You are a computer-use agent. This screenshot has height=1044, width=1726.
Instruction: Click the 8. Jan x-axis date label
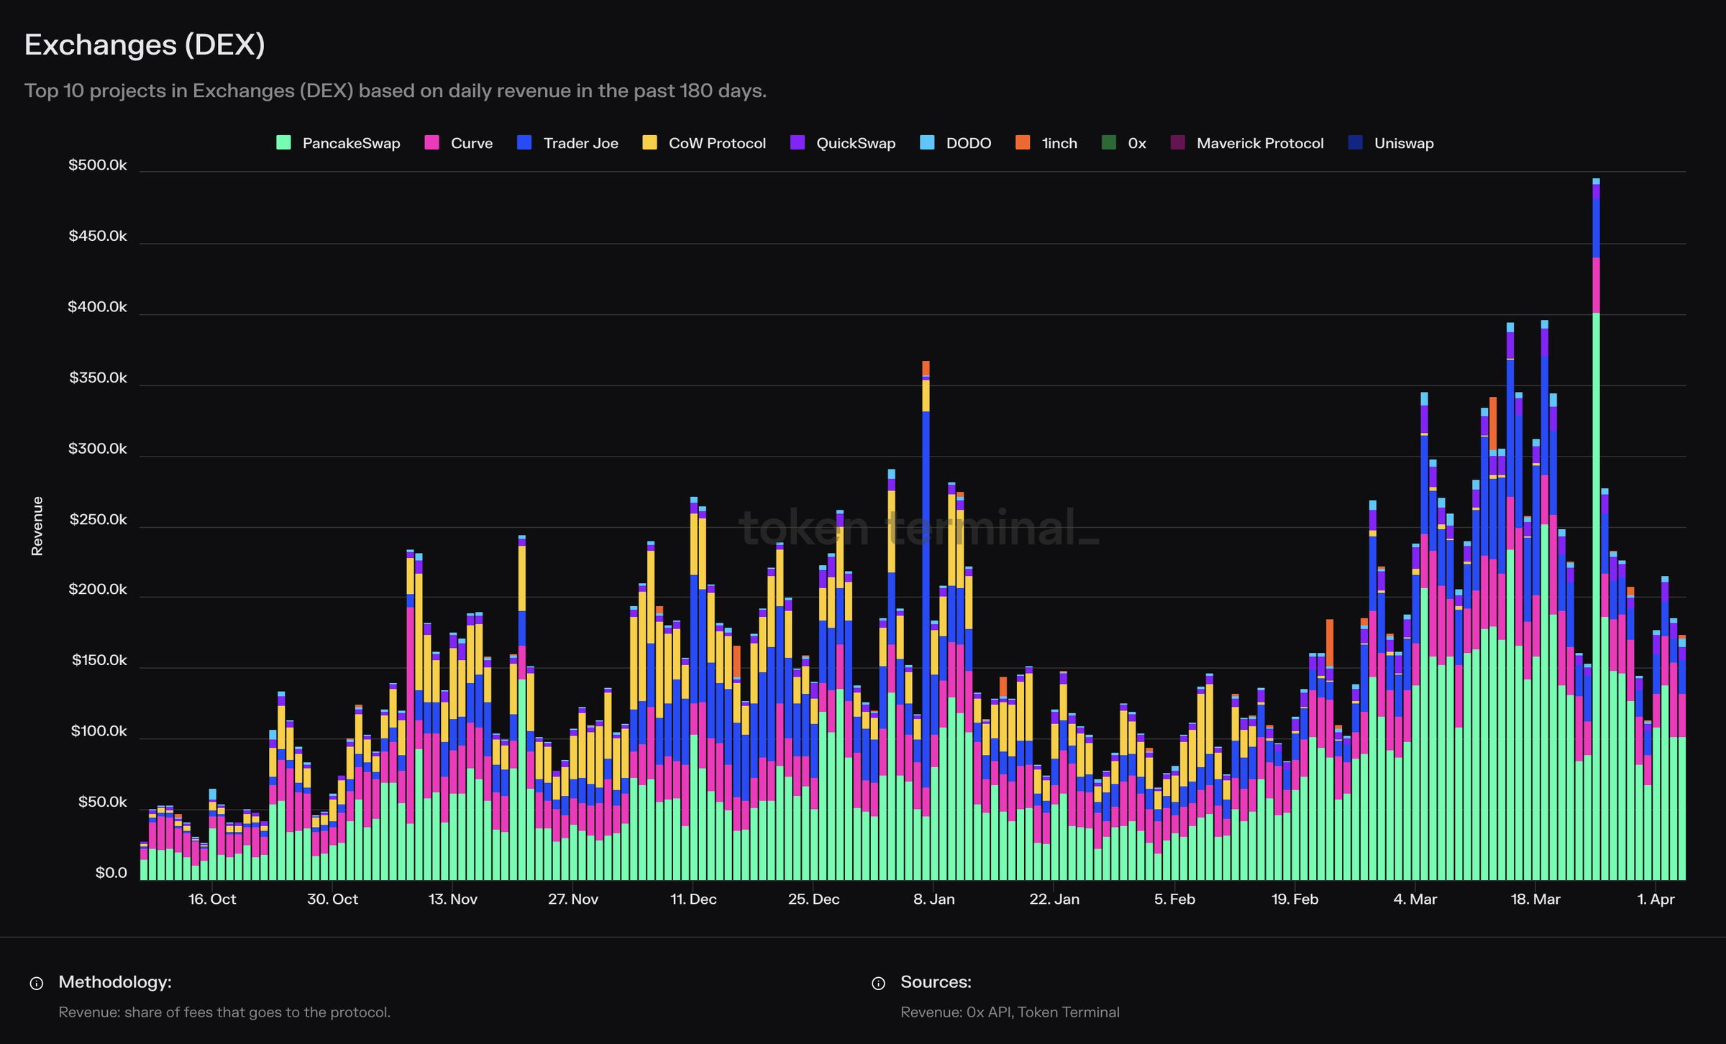coord(933,899)
